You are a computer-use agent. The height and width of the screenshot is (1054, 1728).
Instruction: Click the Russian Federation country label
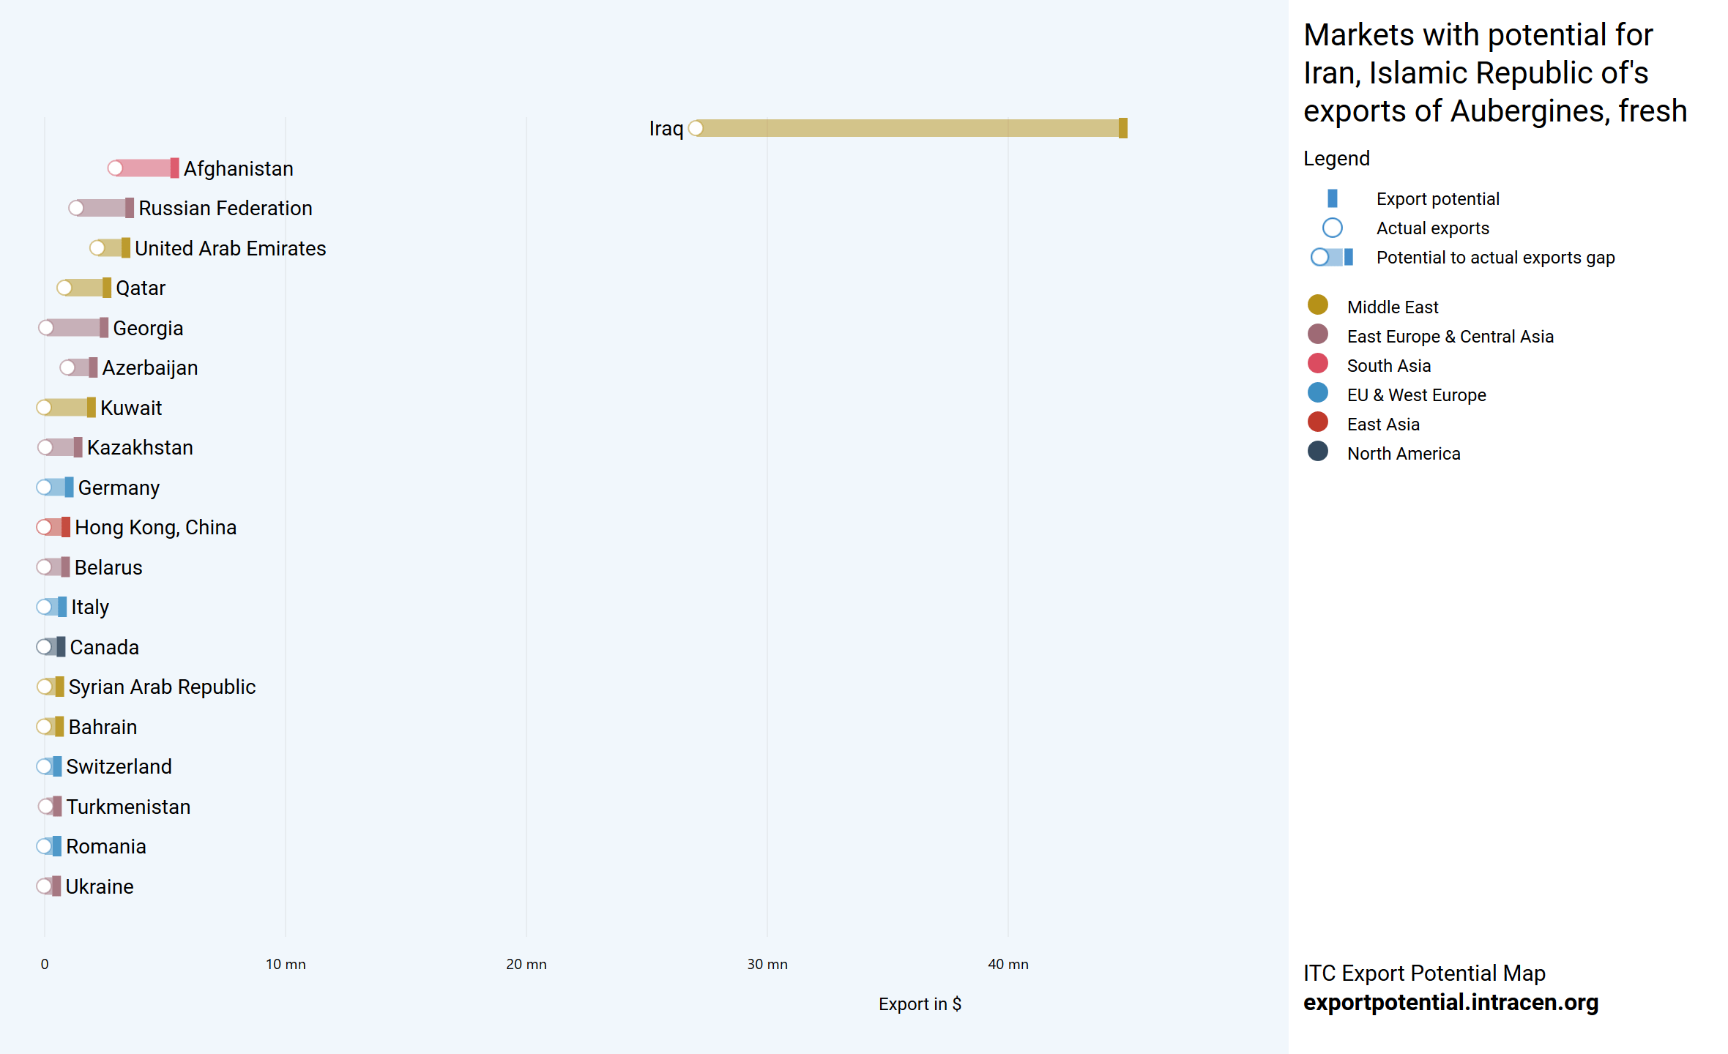click(225, 209)
